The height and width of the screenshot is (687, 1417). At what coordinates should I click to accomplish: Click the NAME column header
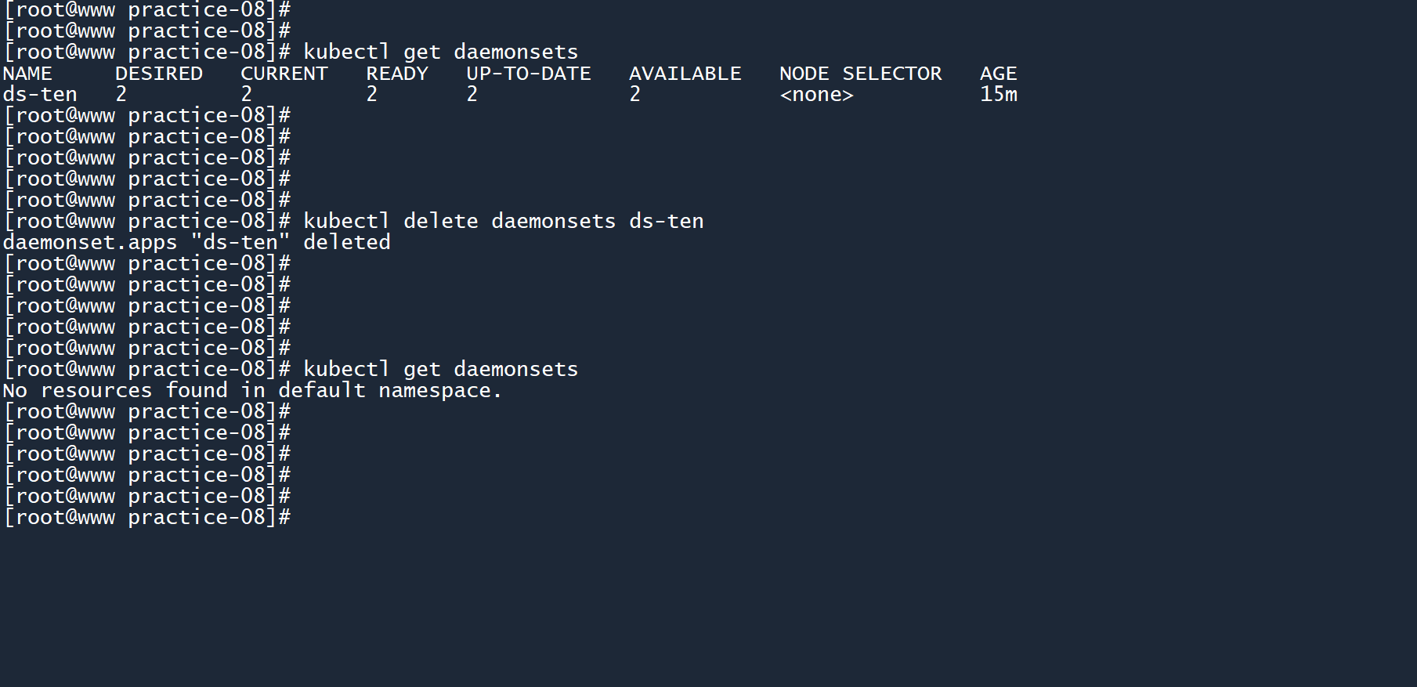tap(27, 74)
